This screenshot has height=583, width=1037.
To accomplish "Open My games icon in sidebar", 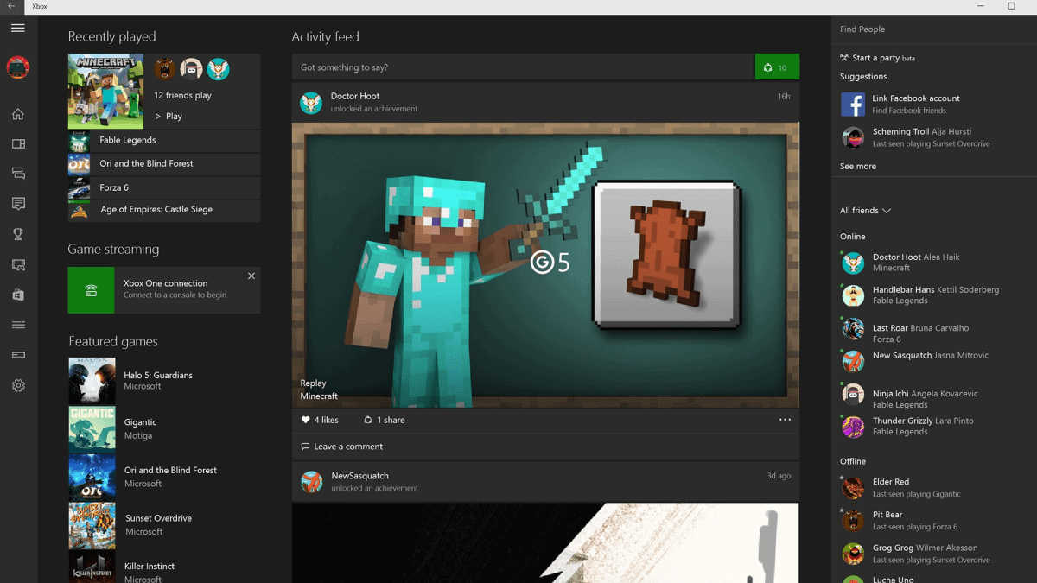I will [18, 144].
